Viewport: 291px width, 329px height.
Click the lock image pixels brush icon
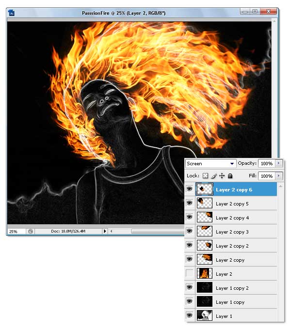[213, 176]
